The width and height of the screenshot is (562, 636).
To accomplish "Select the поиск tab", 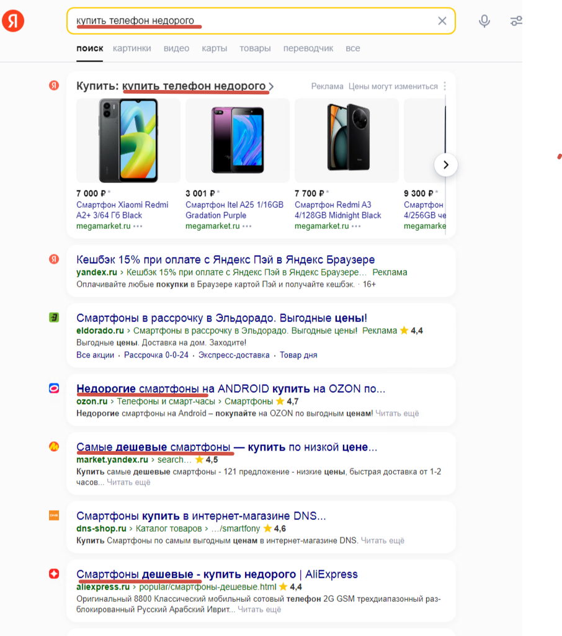I will pos(89,48).
